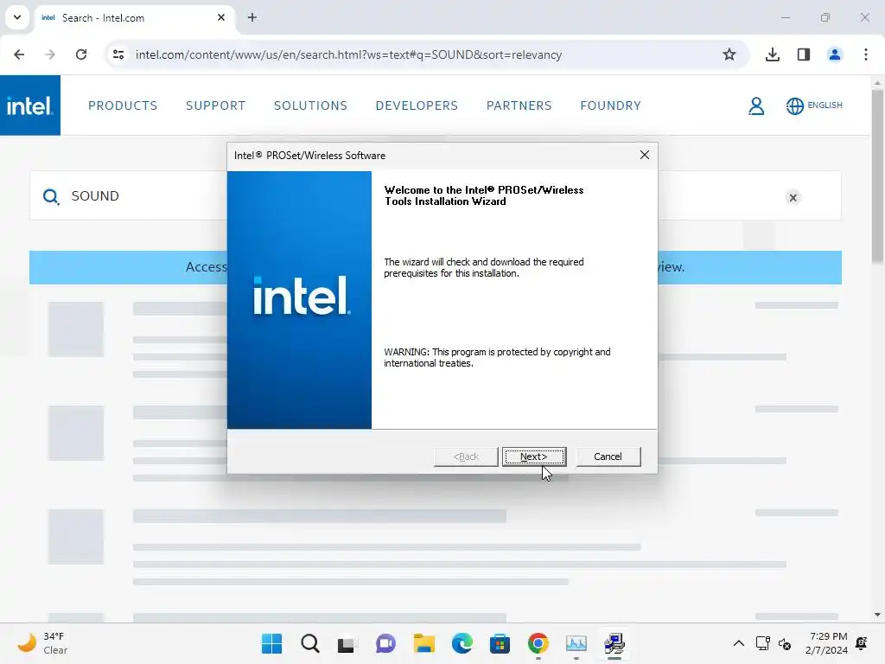The height and width of the screenshot is (664, 885).
Task: Open Chat app on taskbar
Action: [385, 643]
